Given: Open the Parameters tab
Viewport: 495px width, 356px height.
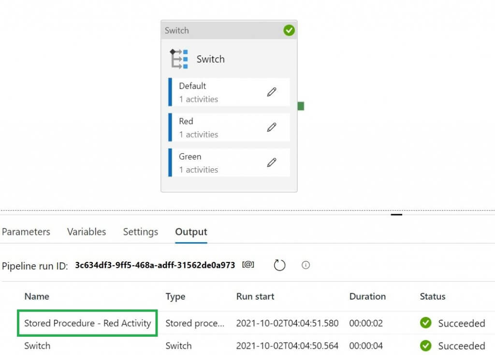Looking at the screenshot, I should [26, 232].
